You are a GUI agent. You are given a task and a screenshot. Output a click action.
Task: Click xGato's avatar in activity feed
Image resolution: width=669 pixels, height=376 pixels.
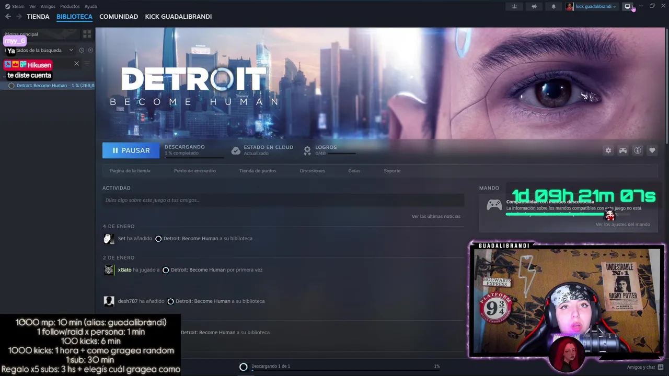point(109,270)
